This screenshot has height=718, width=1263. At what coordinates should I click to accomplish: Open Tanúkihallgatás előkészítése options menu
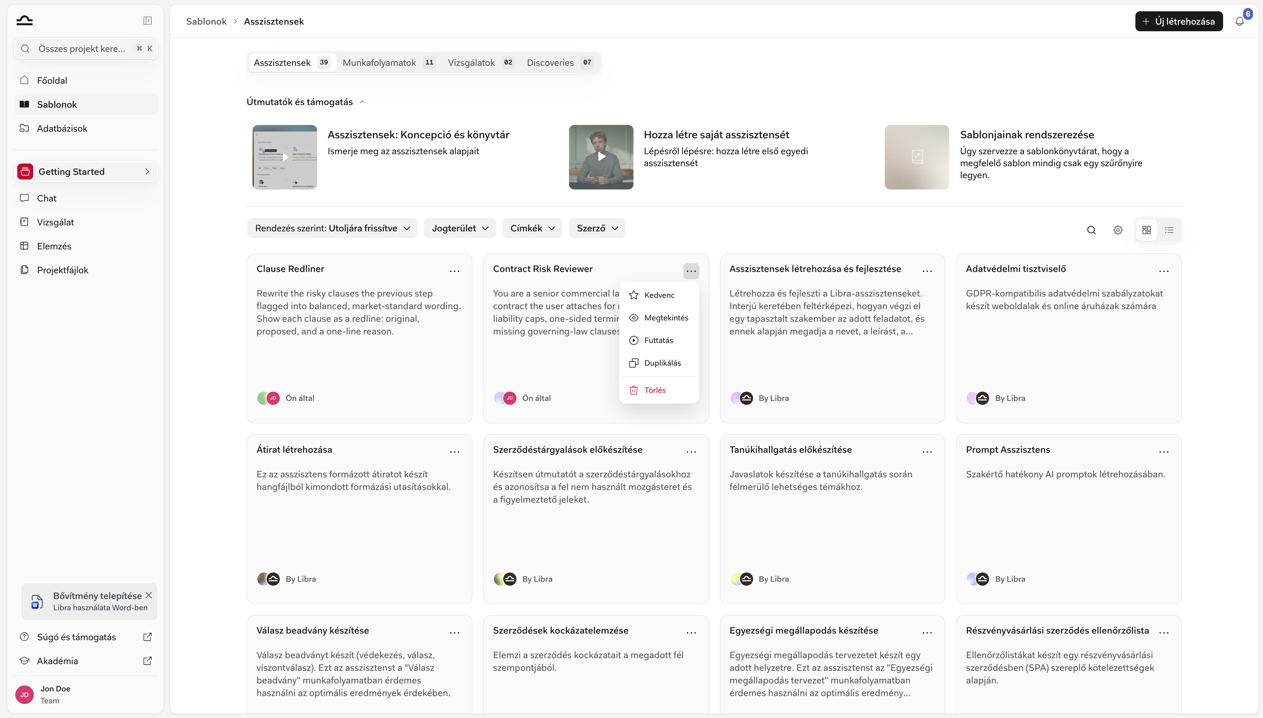[x=927, y=452]
